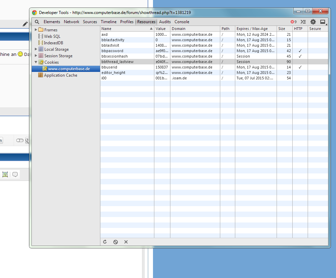Click the Value column header
Viewport: 336px width, 278px height.
coord(162,29)
